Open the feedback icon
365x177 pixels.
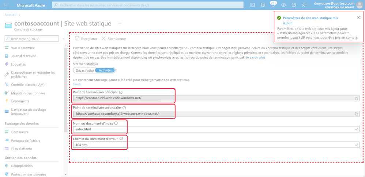tap(304, 5)
